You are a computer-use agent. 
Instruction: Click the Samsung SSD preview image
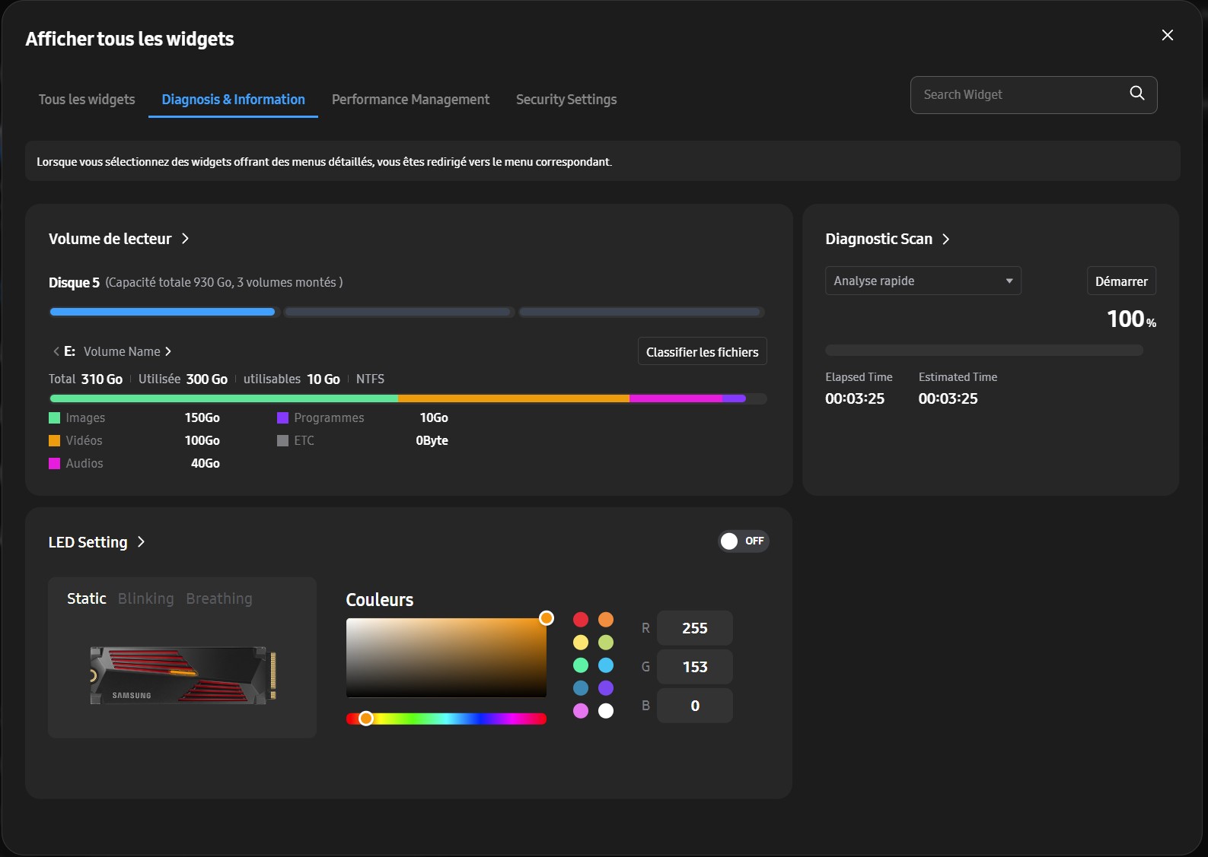tap(183, 675)
